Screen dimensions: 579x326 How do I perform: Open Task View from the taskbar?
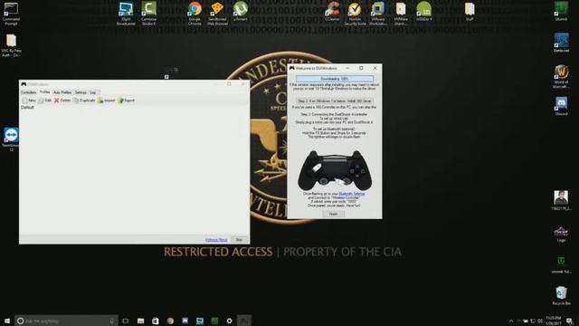coord(126,321)
